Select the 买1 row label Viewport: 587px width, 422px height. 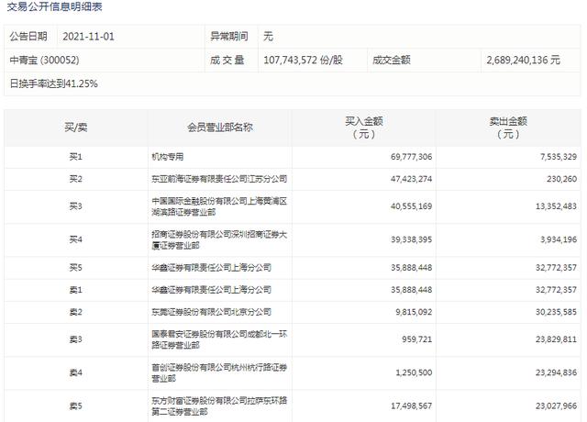click(x=75, y=157)
